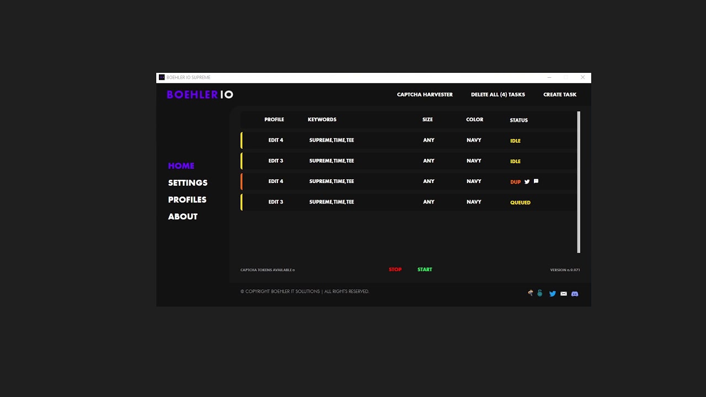Click the Boehler IT Solutions copyright text
706x397 pixels.
click(304, 292)
